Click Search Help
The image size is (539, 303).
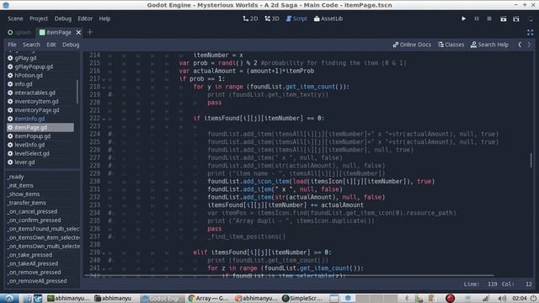489,45
